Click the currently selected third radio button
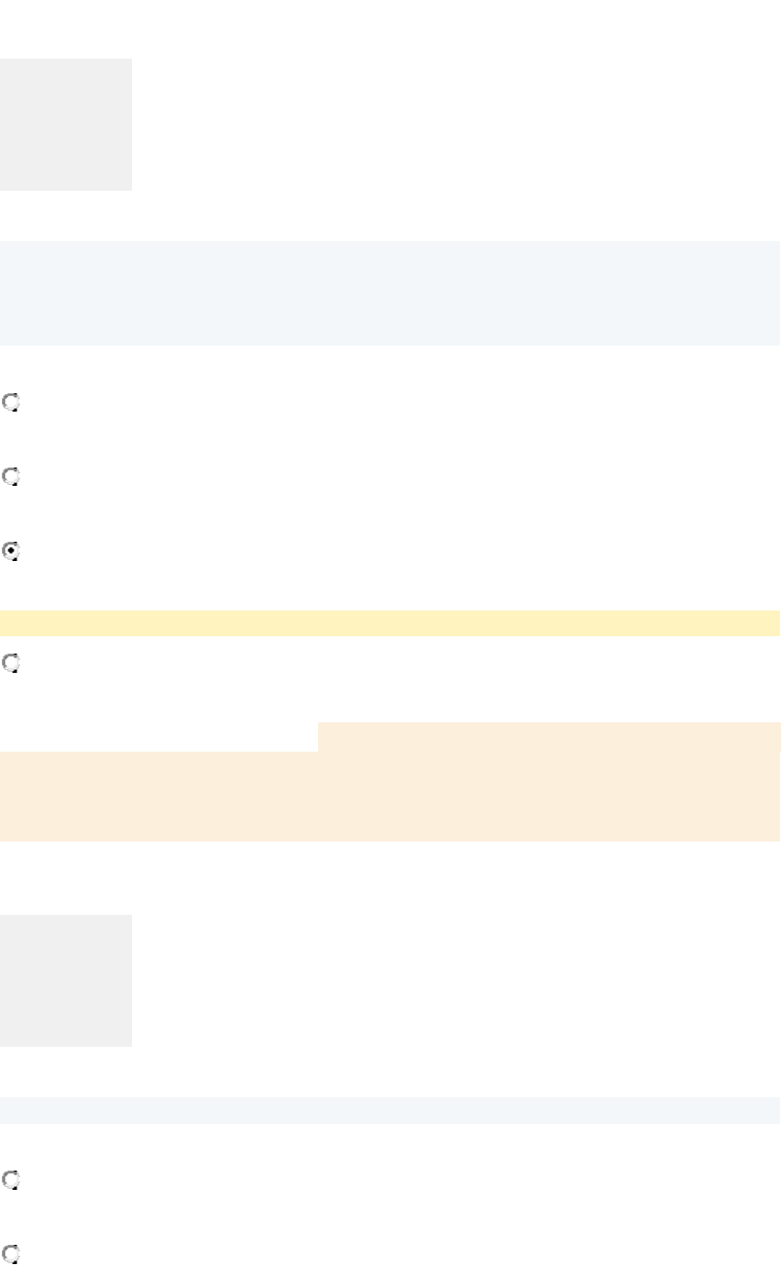781x1276 pixels. [11, 552]
